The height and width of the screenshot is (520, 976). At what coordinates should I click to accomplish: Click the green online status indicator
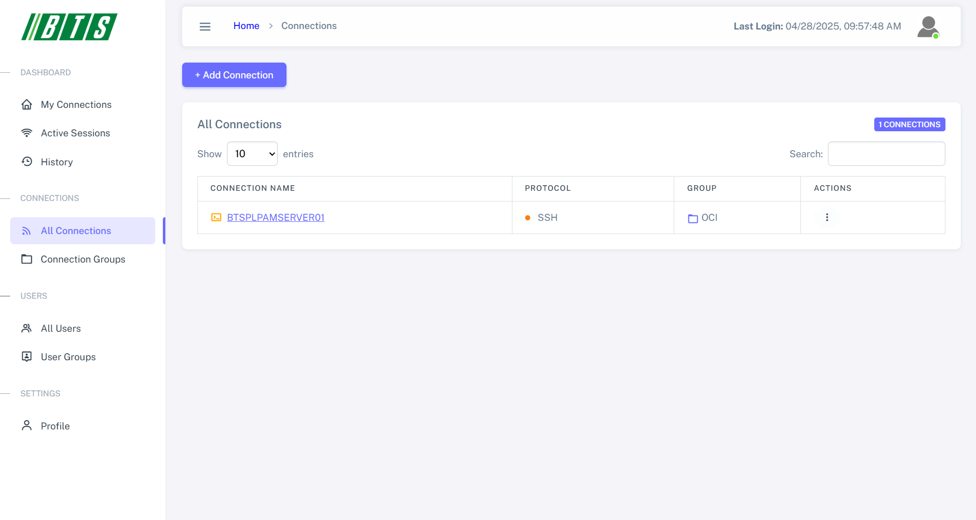click(x=936, y=35)
